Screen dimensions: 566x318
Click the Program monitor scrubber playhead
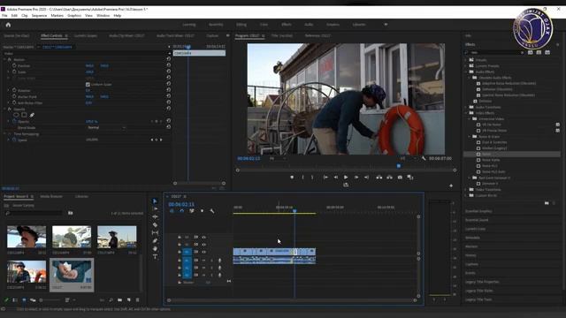tap(399, 166)
